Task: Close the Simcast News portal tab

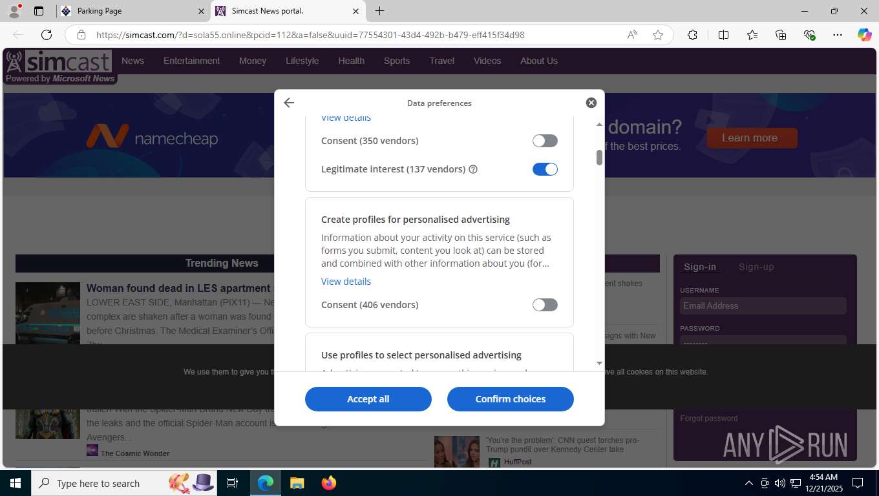Action: coord(355,11)
